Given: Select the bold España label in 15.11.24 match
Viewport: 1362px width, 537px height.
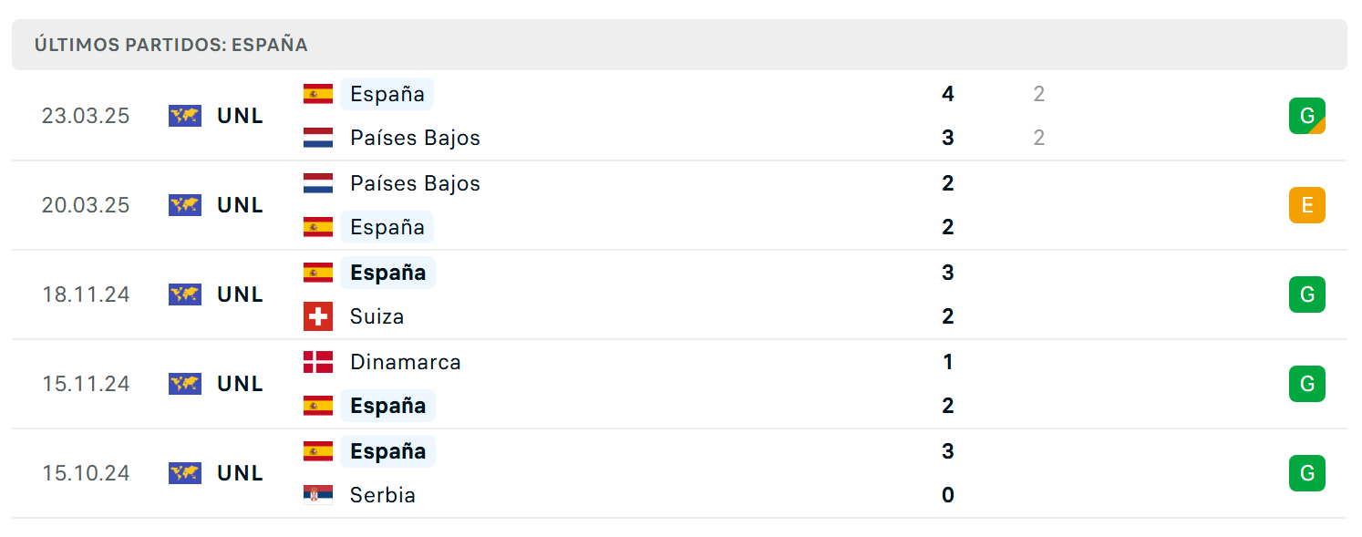Looking at the screenshot, I should click(387, 406).
